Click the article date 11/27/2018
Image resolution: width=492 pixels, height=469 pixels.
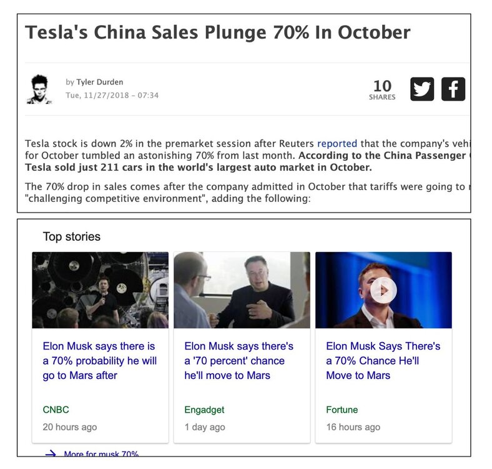coord(112,96)
